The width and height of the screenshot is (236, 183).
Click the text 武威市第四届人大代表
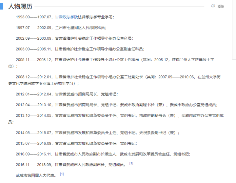coord(35,175)
